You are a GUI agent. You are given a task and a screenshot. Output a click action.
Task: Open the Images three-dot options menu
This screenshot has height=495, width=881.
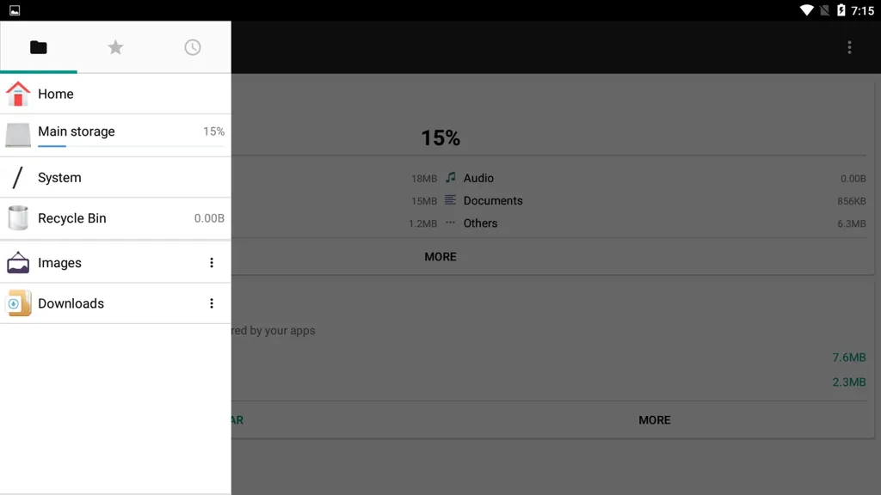tap(212, 263)
